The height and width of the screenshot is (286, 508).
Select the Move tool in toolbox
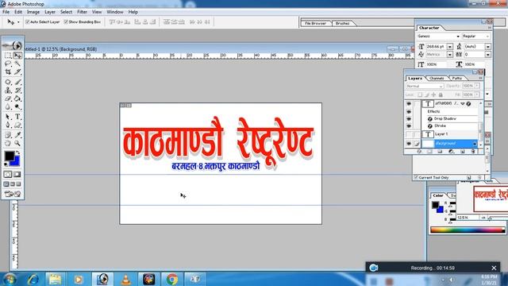coord(17,56)
